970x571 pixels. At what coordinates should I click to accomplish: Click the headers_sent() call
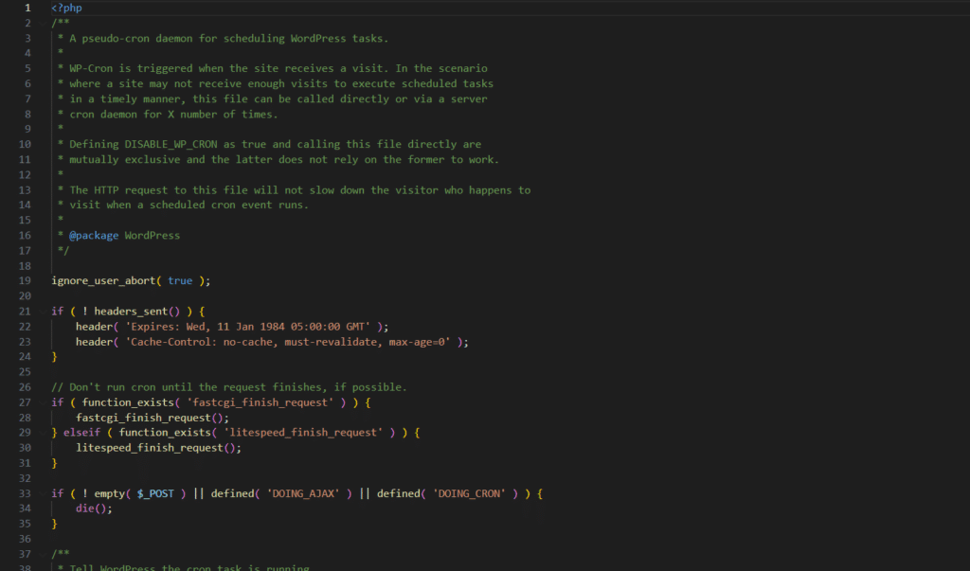(136, 312)
